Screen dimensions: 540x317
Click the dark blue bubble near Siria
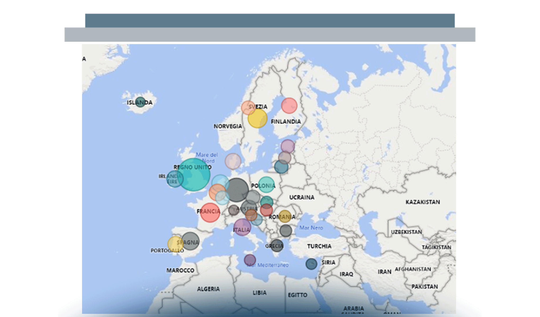pos(311,264)
